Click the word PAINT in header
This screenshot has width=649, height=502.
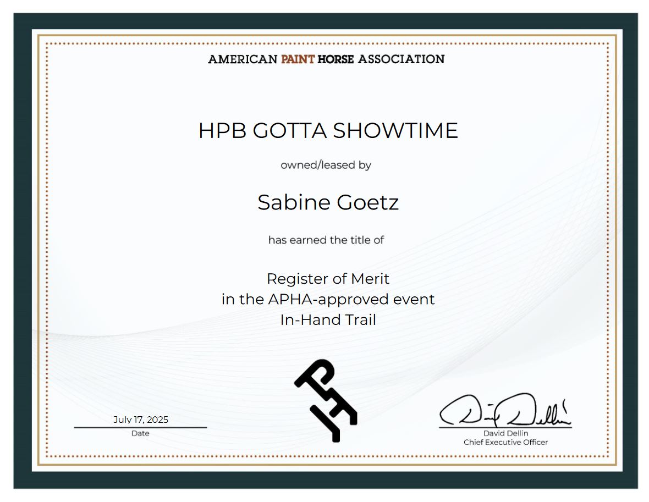pos(298,59)
